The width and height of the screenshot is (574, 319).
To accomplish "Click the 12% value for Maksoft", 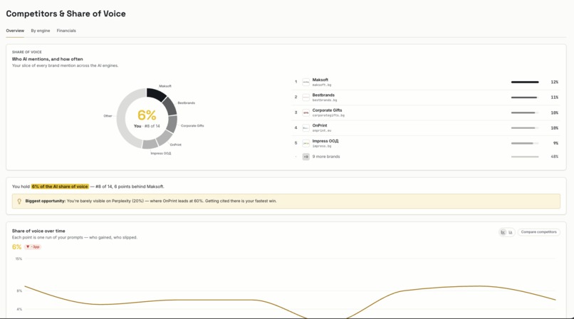I will (554, 83).
